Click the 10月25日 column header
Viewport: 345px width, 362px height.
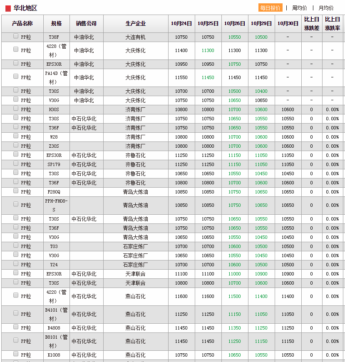(x=208, y=24)
